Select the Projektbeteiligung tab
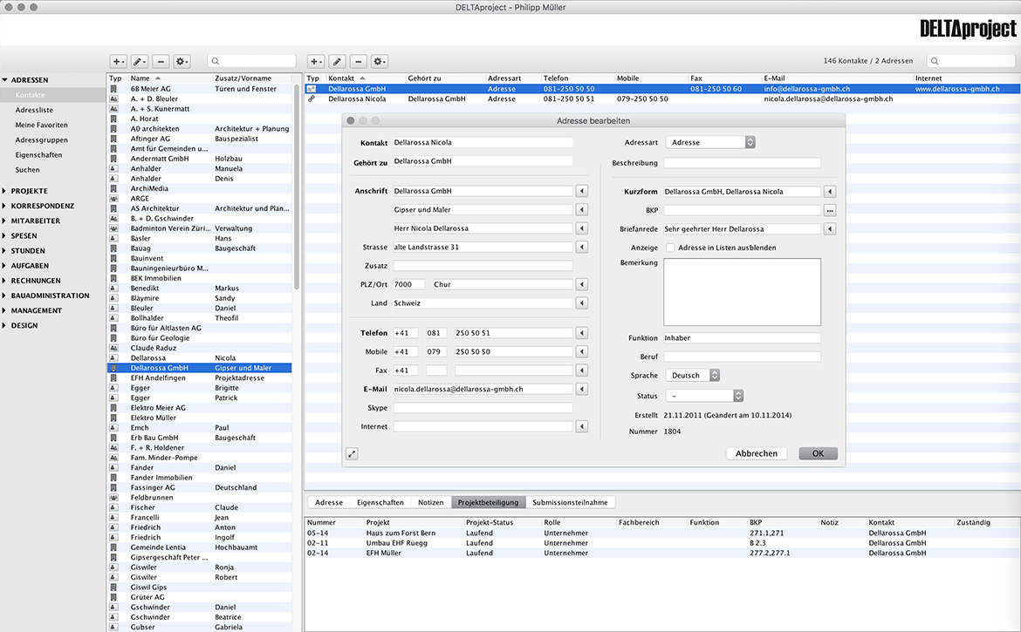The image size is (1021, 632). click(489, 503)
